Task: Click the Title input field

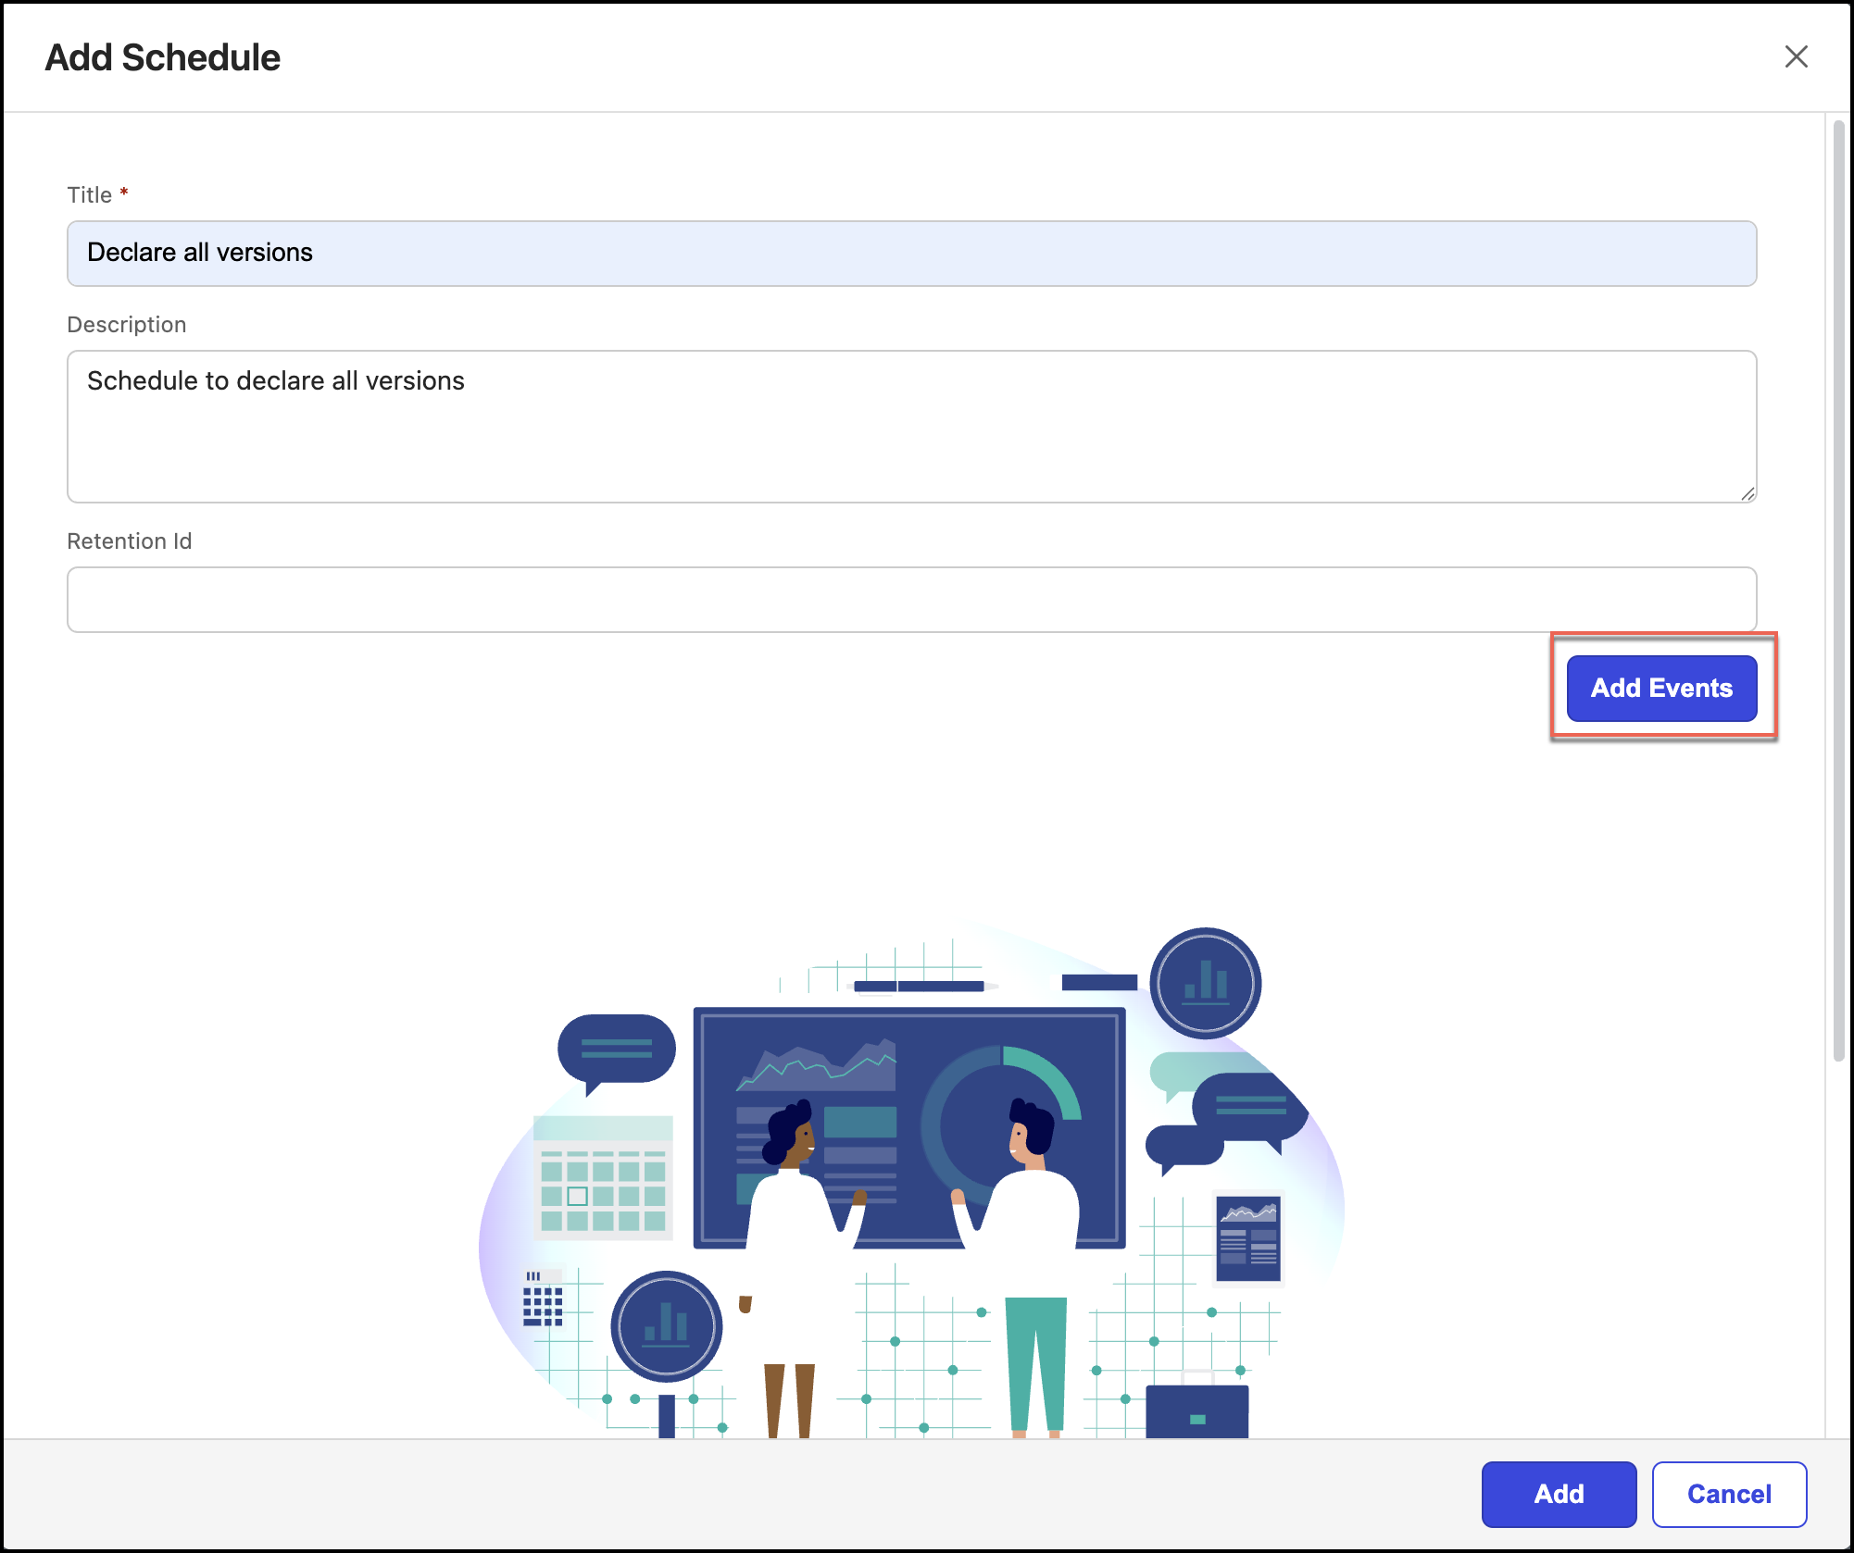Action: [911, 253]
